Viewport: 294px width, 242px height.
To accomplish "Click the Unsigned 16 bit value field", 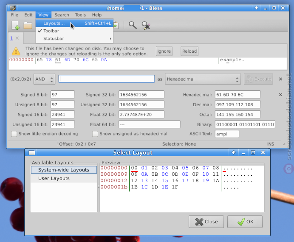I will click(x=62, y=124).
